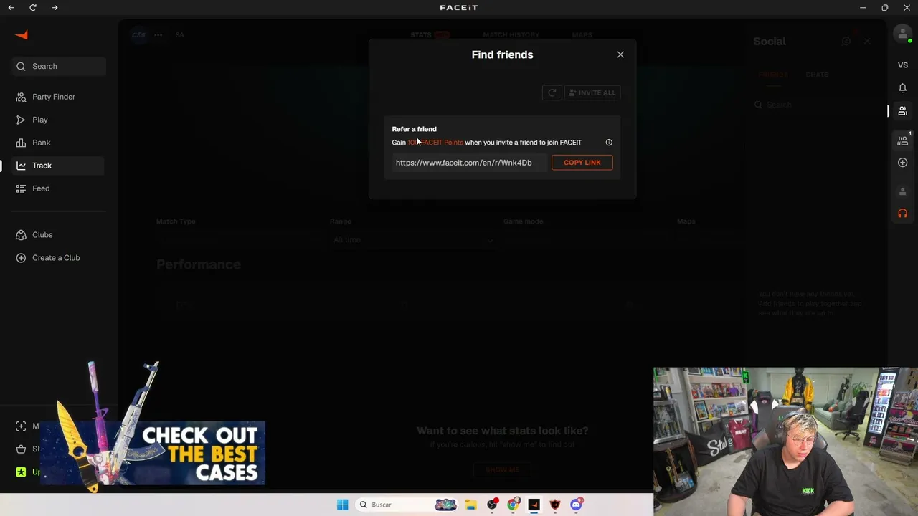Refresh the friend suggestions list

pyautogui.click(x=552, y=92)
